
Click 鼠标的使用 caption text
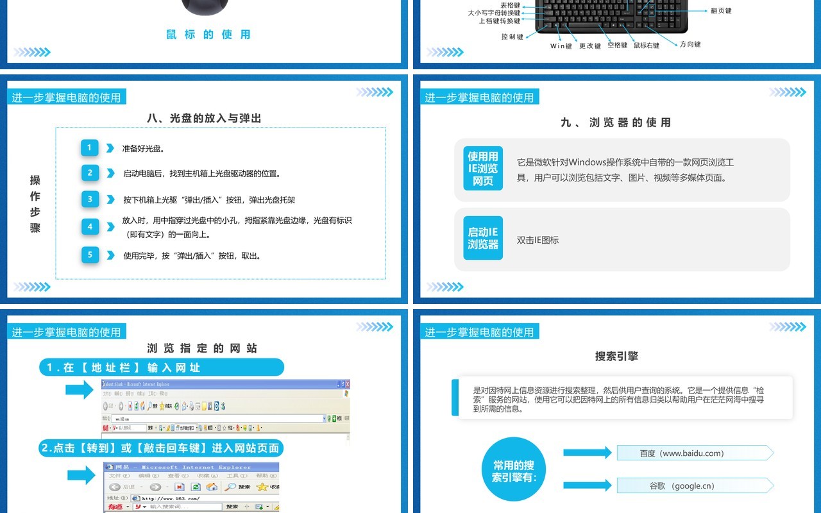[208, 35]
